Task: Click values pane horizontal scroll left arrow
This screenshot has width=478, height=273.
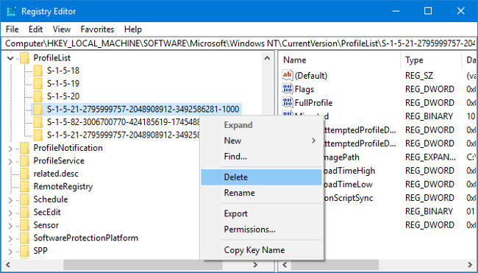Action: (285, 265)
